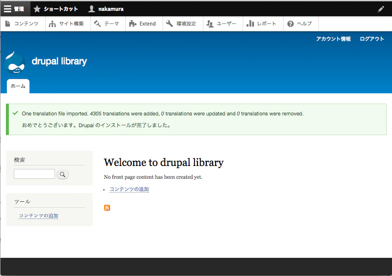Open the コンテンツ admin menu
This screenshot has height=276, width=392.
[22, 24]
